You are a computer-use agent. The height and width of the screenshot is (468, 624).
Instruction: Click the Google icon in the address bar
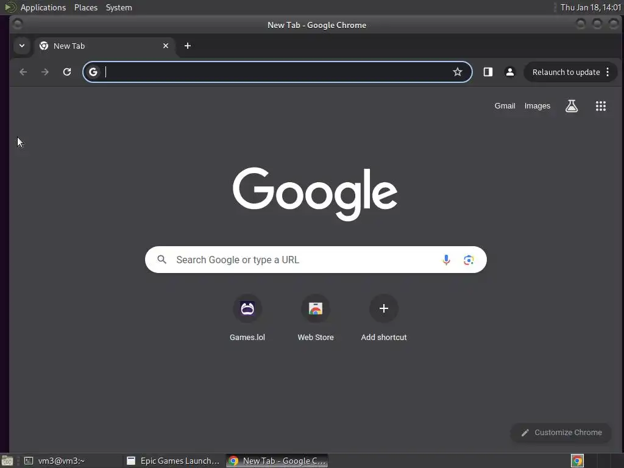coord(93,72)
